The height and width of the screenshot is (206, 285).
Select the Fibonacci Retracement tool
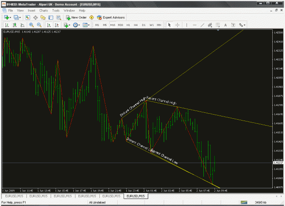point(218,25)
